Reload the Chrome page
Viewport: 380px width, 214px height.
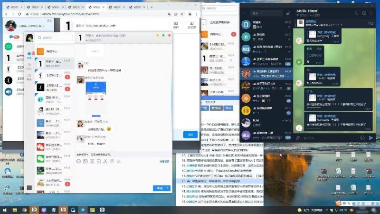pos(19,14)
